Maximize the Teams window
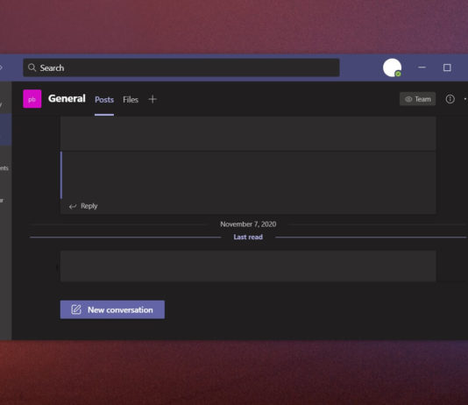 (447, 67)
